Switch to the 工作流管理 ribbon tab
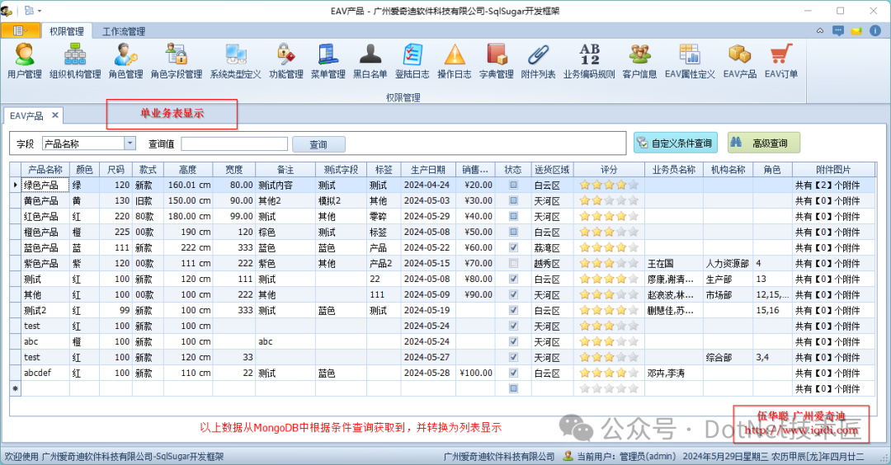Image resolution: width=891 pixels, height=465 pixels. (x=124, y=31)
